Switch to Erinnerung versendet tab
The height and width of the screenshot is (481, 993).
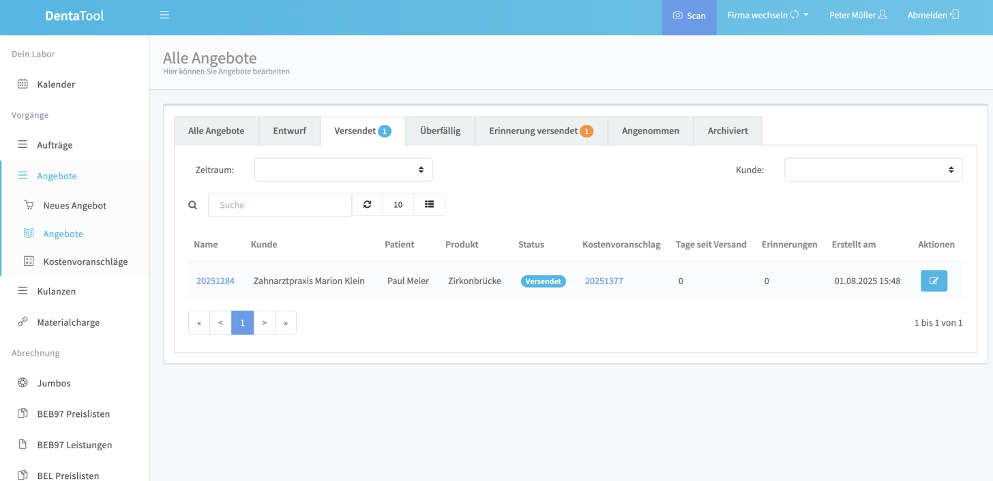pyautogui.click(x=540, y=131)
